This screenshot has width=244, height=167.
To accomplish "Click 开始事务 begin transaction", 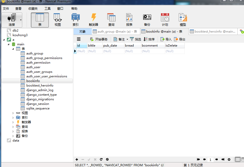I will pyautogui.click(x=99, y=39).
